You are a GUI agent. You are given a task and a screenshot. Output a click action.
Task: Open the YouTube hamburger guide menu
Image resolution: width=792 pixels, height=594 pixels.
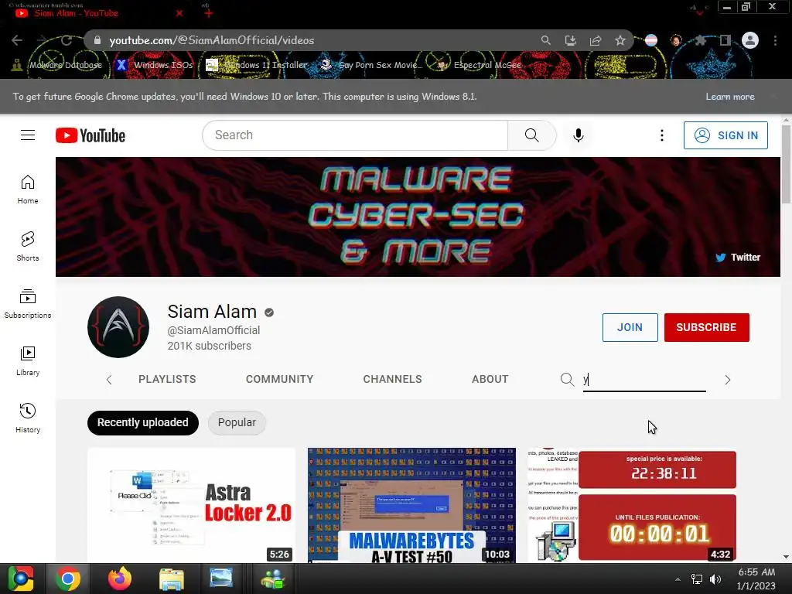28,135
